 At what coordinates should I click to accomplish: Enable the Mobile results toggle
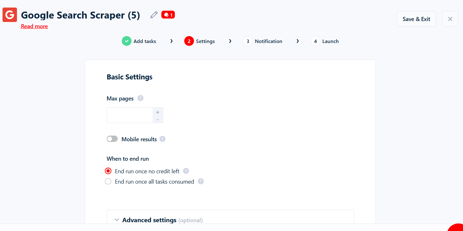pos(112,138)
